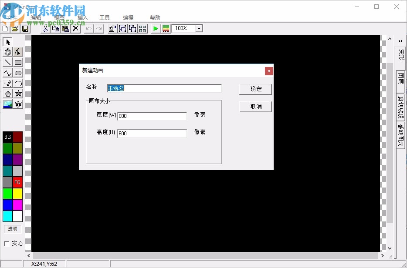Open the 编辑 menu
407x268 pixels.
tap(36, 18)
